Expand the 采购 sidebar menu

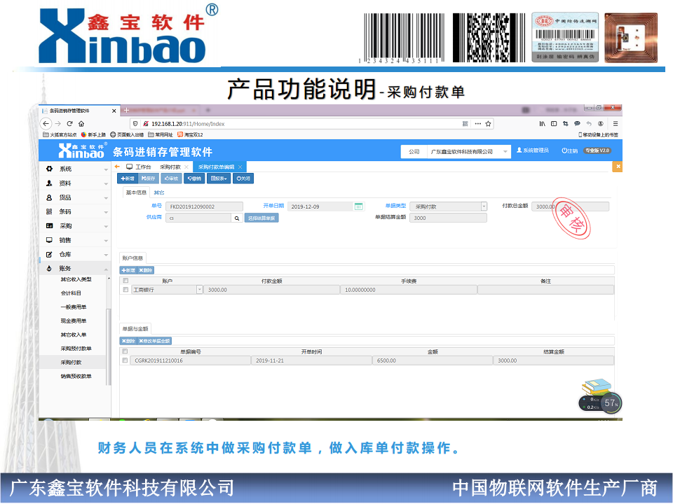[x=76, y=226]
